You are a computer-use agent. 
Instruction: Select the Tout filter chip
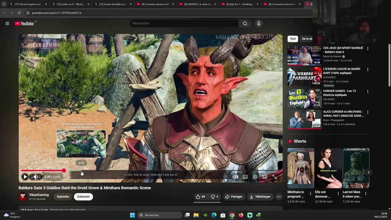pyautogui.click(x=293, y=39)
